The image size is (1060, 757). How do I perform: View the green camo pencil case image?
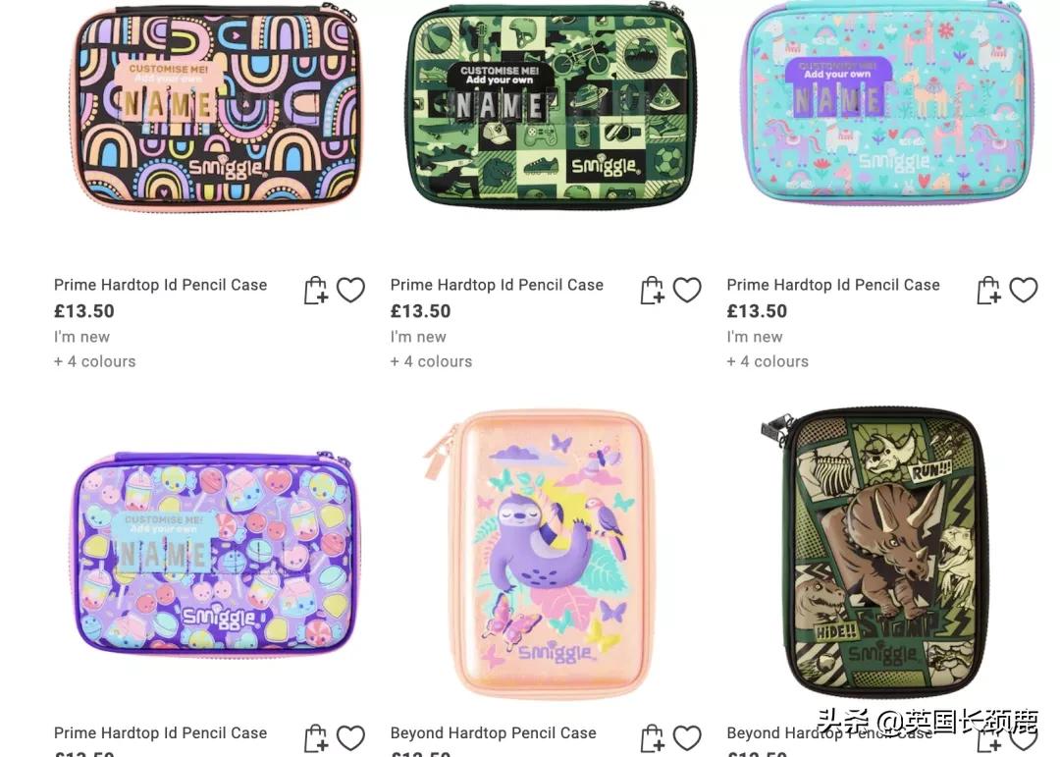click(551, 105)
